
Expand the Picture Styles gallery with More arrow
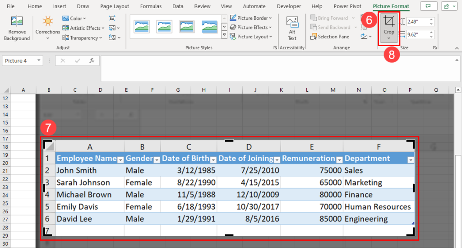pyautogui.click(x=224, y=35)
